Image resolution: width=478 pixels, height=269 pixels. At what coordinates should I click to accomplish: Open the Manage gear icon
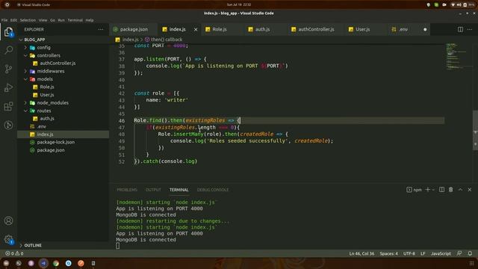point(8,239)
